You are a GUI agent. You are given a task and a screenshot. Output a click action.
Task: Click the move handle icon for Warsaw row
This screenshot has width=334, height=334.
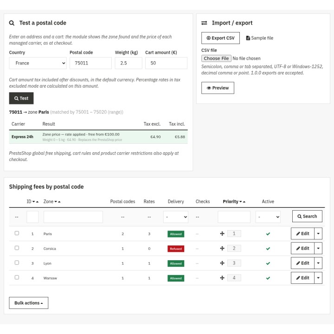coord(222,278)
